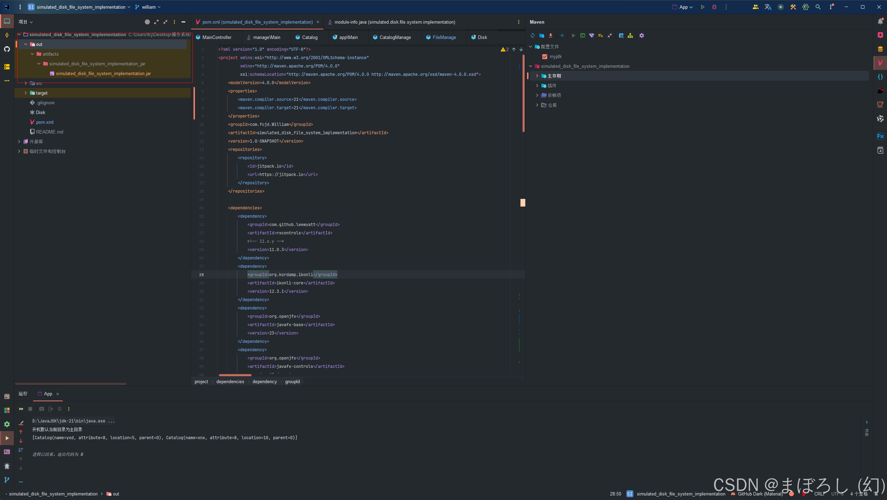Screen dimensions: 887x500
Task: Switch to module-info.java tab
Action: tap(394, 22)
